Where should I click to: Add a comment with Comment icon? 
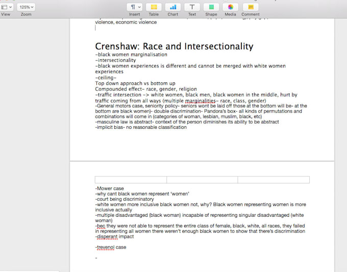coord(250,7)
